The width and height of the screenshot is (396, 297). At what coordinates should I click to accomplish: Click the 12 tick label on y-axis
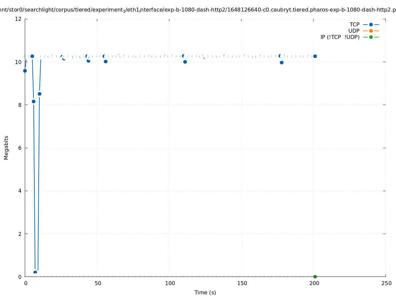pos(19,19)
